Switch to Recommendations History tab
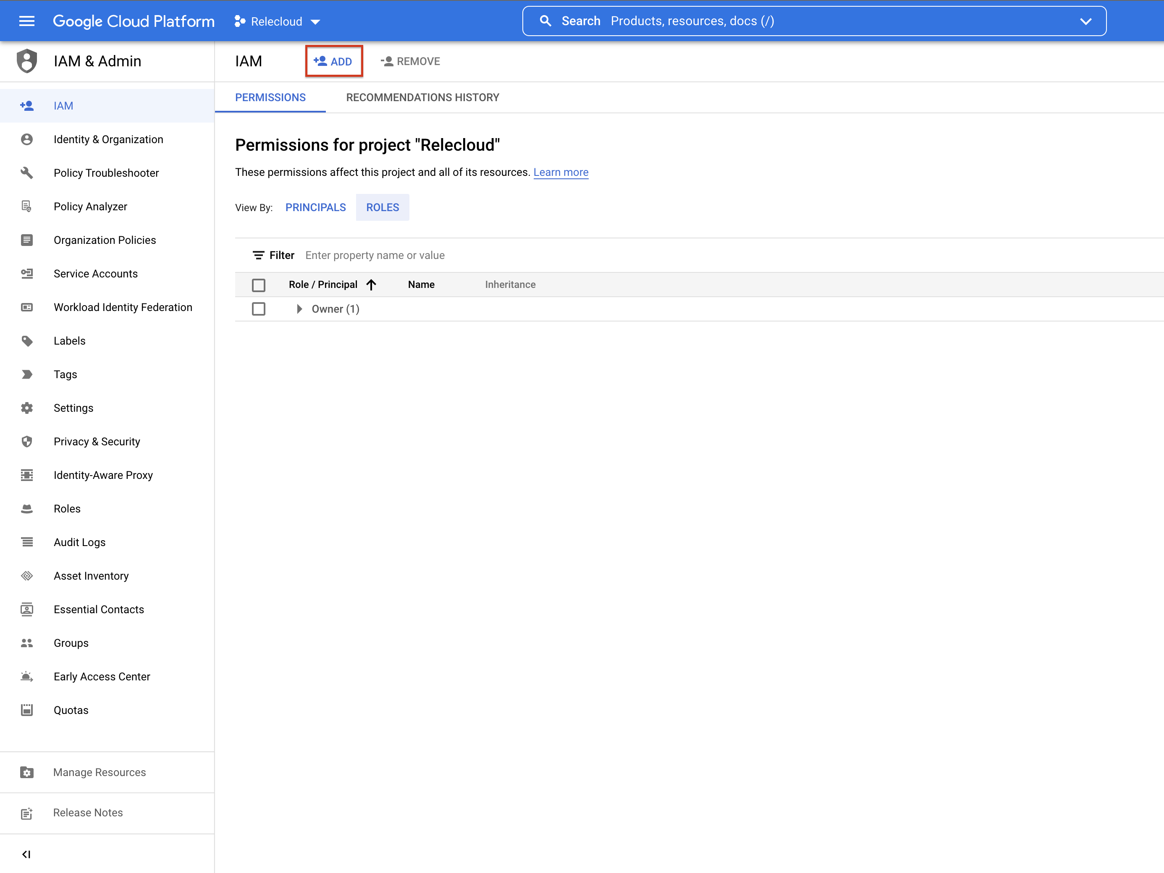This screenshot has height=873, width=1164. (422, 98)
